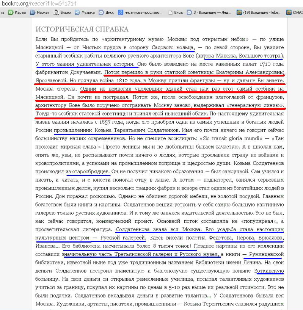Click the names Федотова, Перова, Брюллова
Viewport: 303px width, 310px height.
(246, 238)
